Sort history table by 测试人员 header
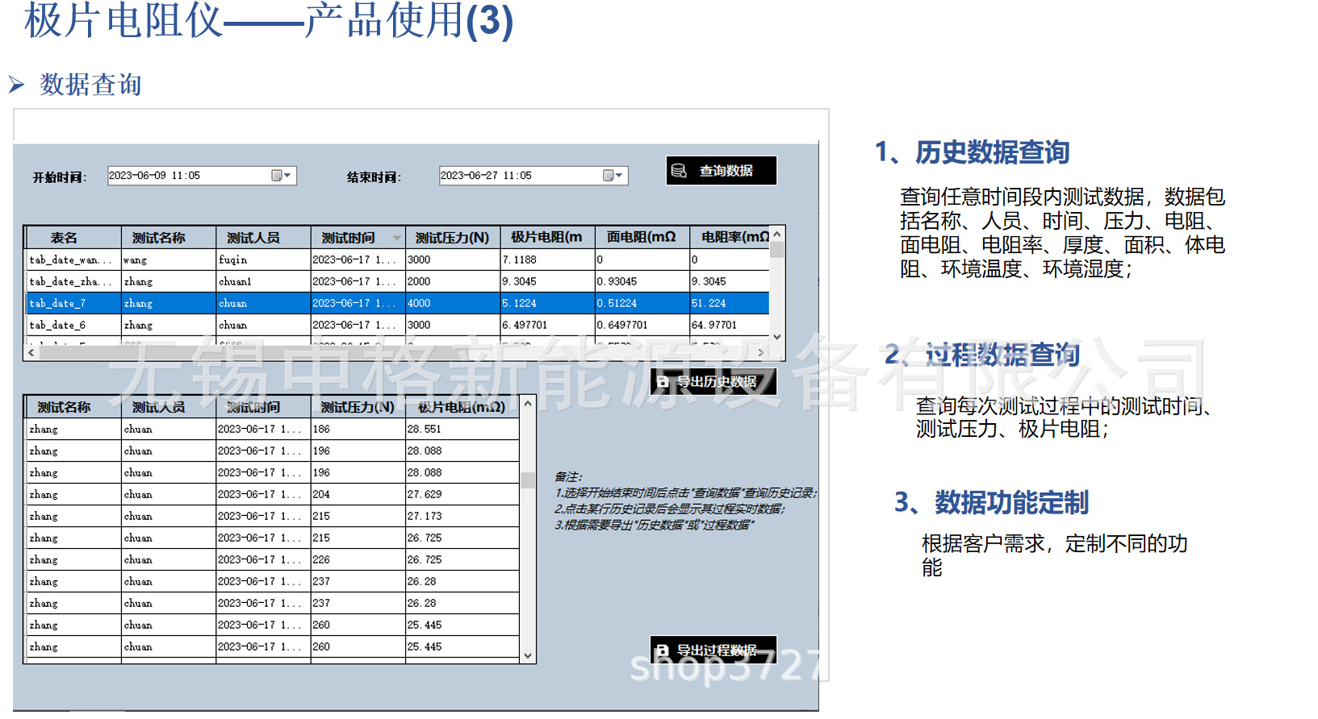This screenshot has height=719, width=1318. click(263, 238)
